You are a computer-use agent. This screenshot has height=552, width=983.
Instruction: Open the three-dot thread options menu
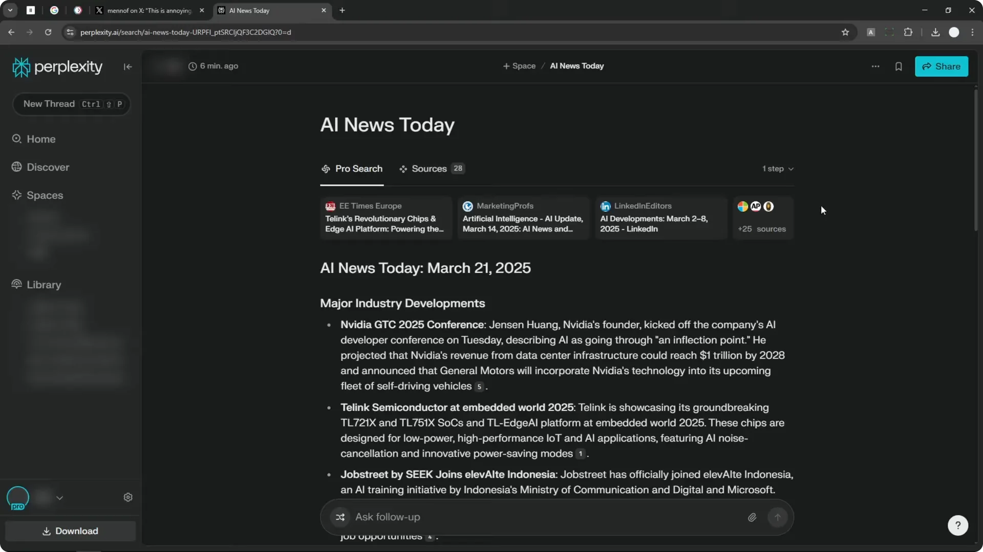coord(875,66)
